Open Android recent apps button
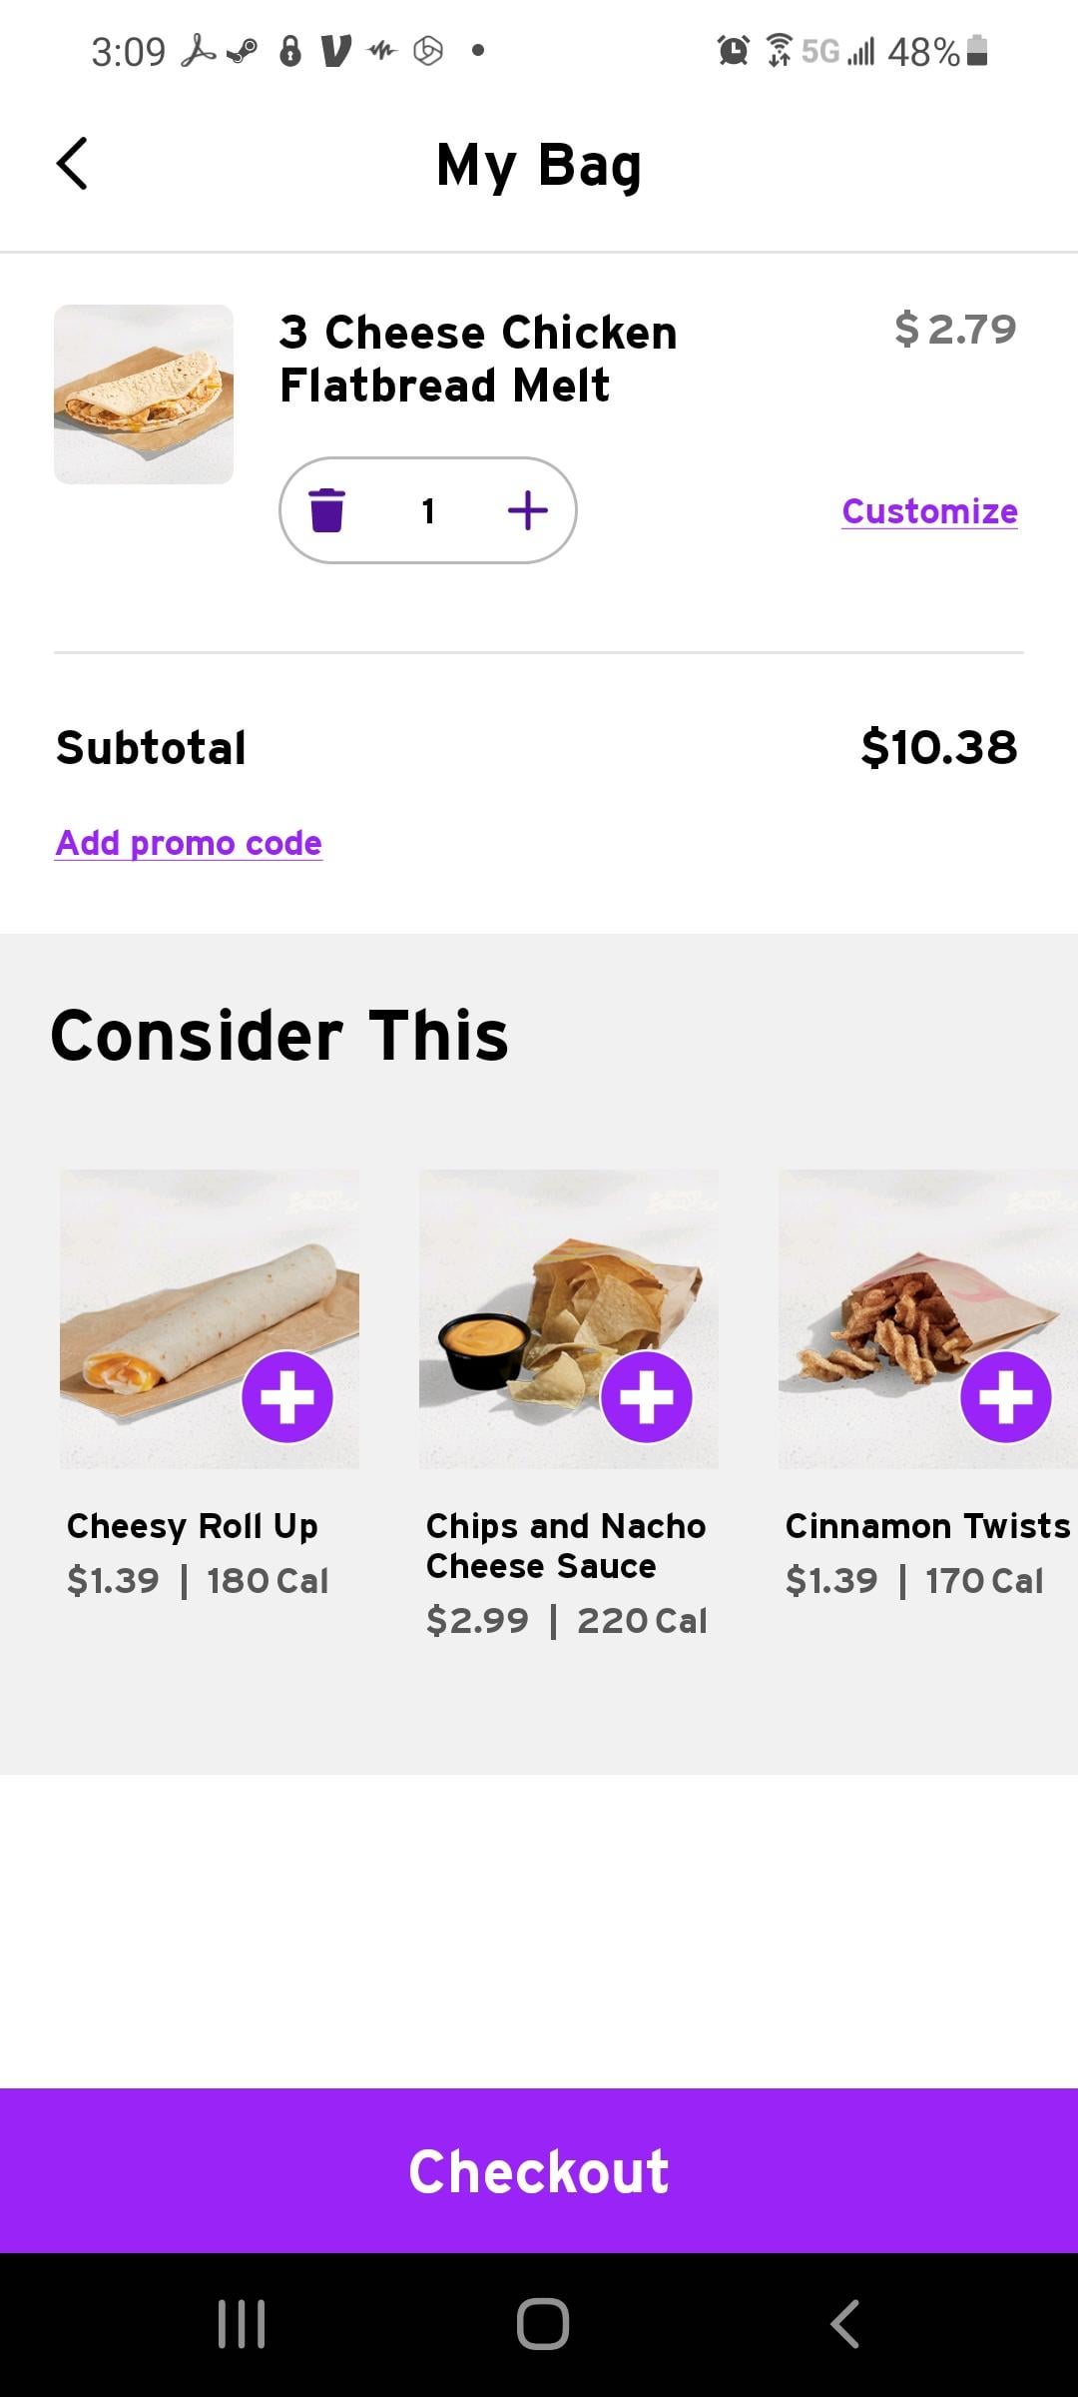This screenshot has height=2397, width=1078. click(x=242, y=2323)
